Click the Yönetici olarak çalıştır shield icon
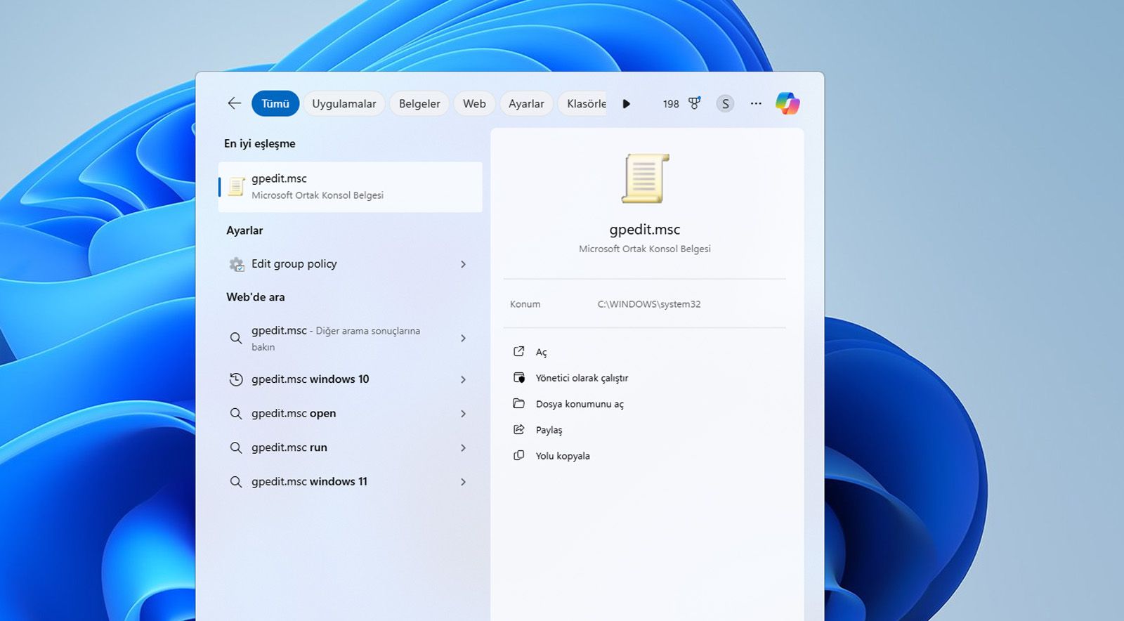Screen dimensions: 1124x621 coord(519,377)
